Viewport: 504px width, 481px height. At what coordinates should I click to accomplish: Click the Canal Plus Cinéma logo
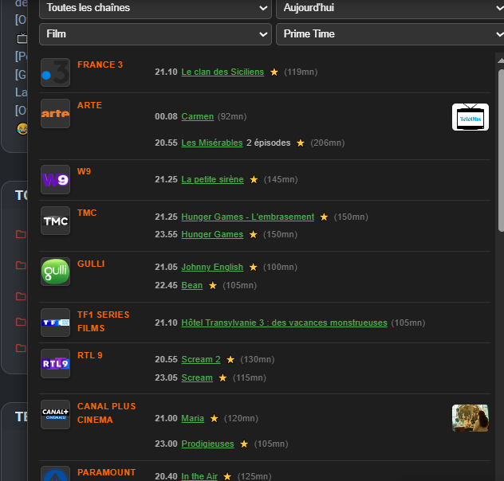(55, 414)
